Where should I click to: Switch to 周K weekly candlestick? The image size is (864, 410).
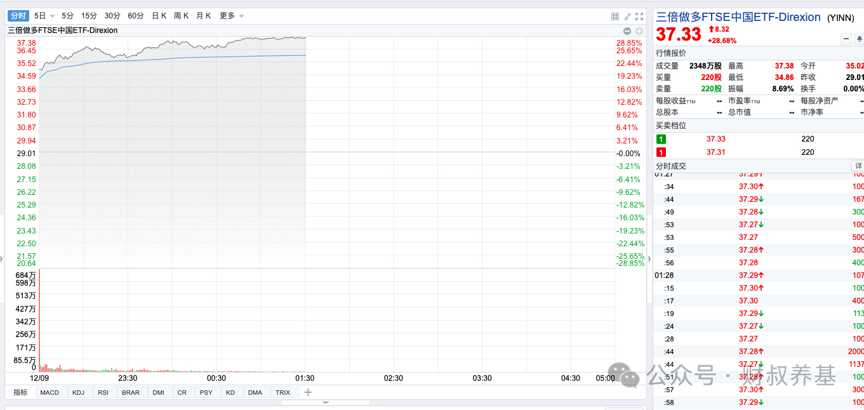181,16
